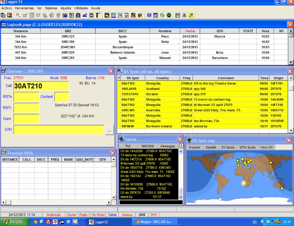Screen dimensions: 294x226
Task: Open the Ayuda menu
Action: (96, 8)
